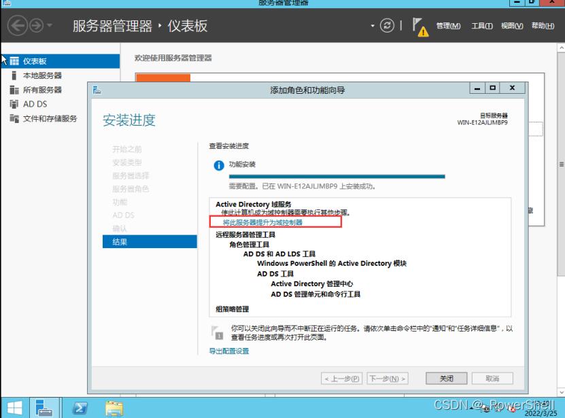Click the installation progress bar
Viewport: 565px width, 418px height.
(x=337, y=177)
